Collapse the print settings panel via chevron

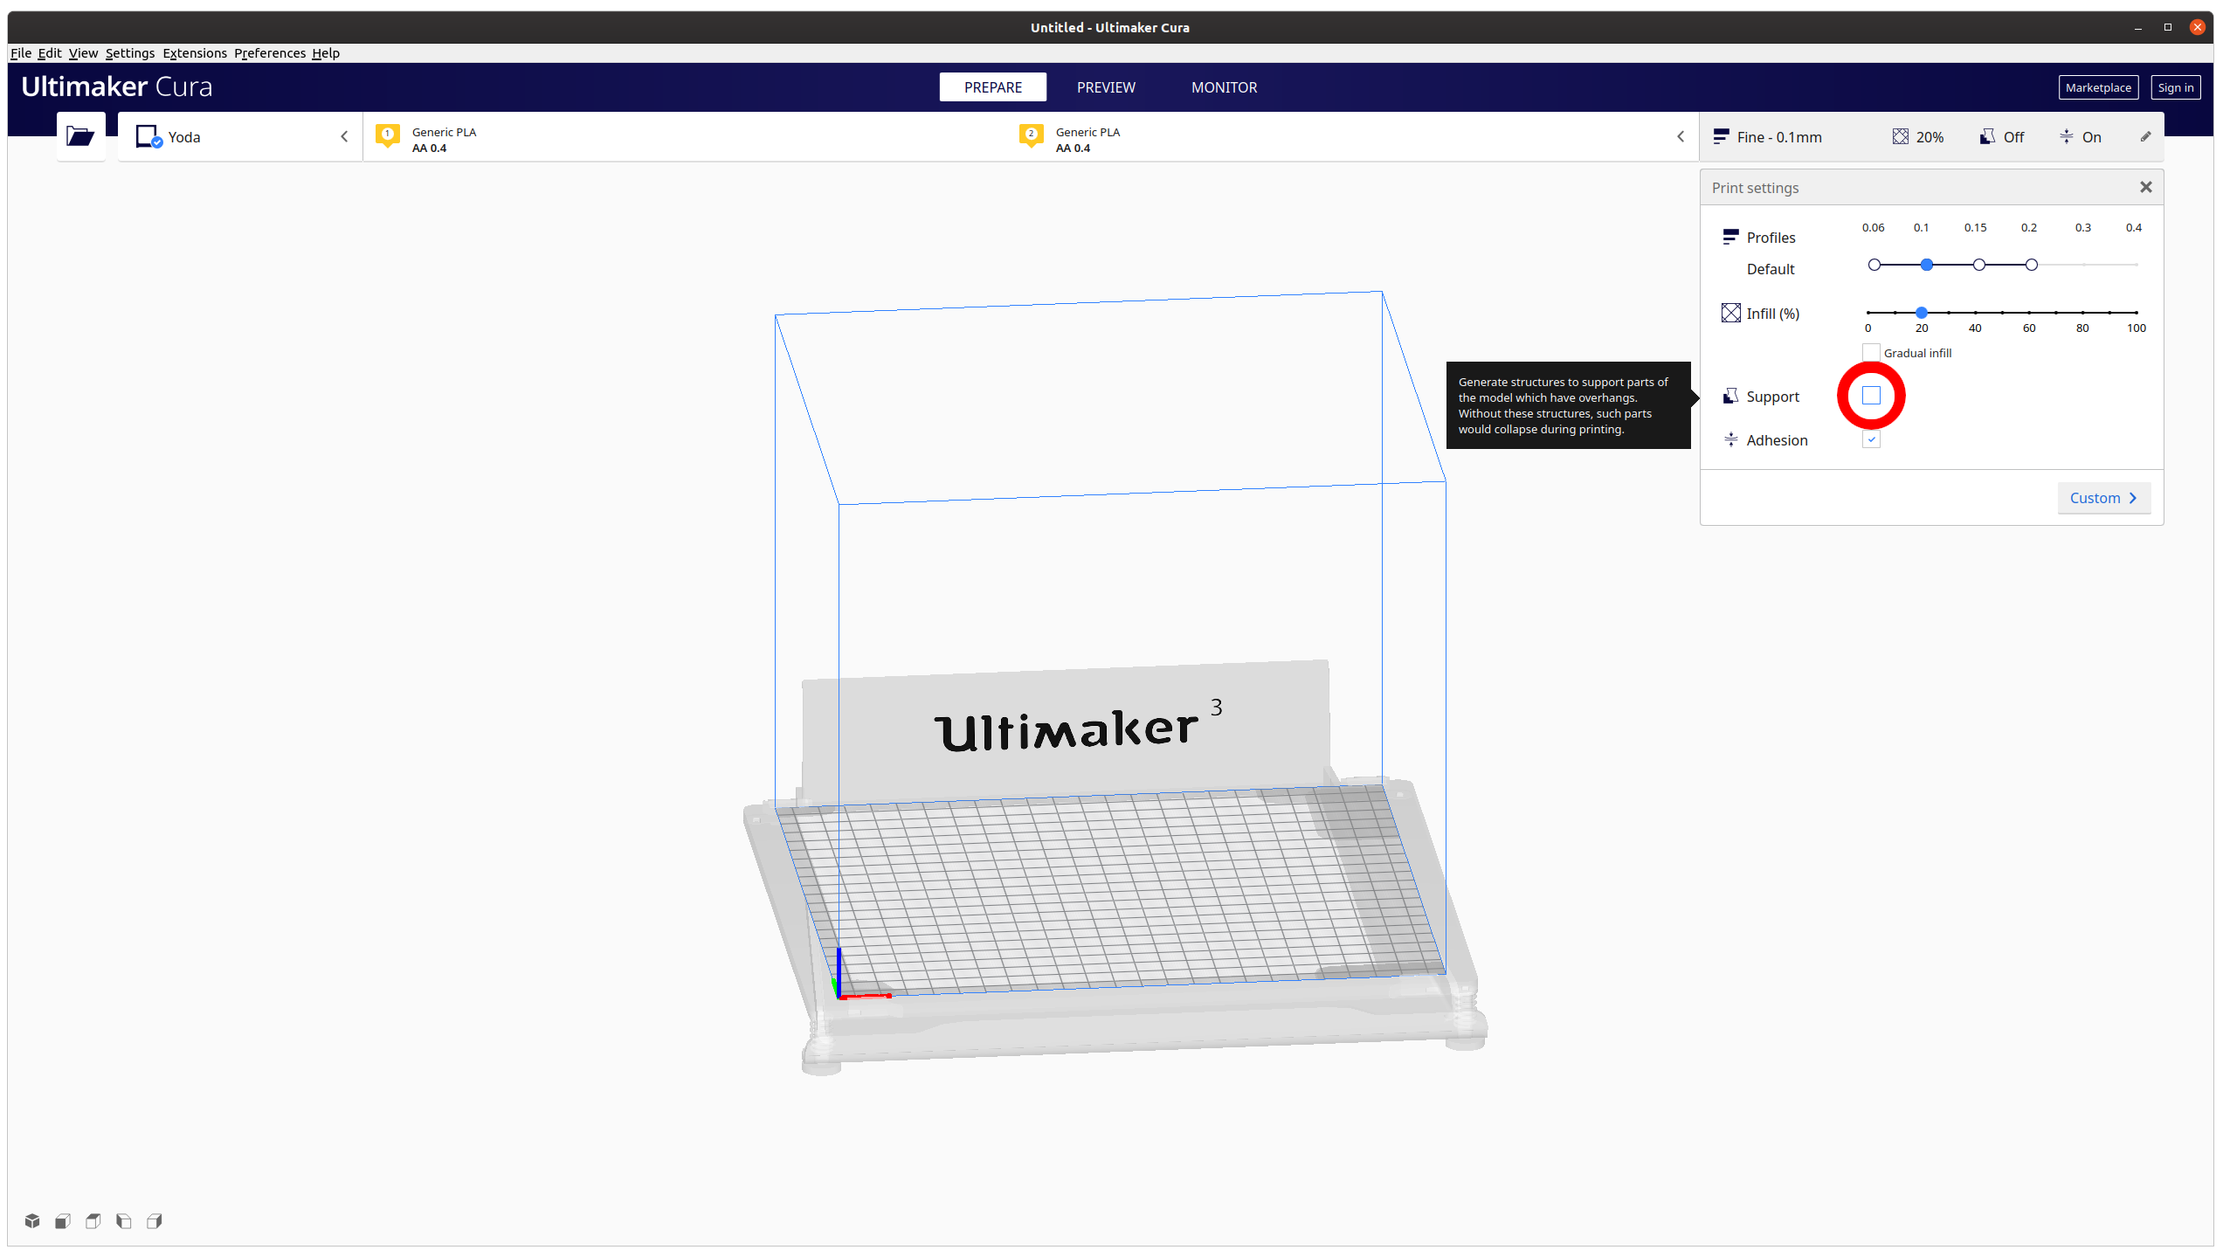pyautogui.click(x=1681, y=136)
